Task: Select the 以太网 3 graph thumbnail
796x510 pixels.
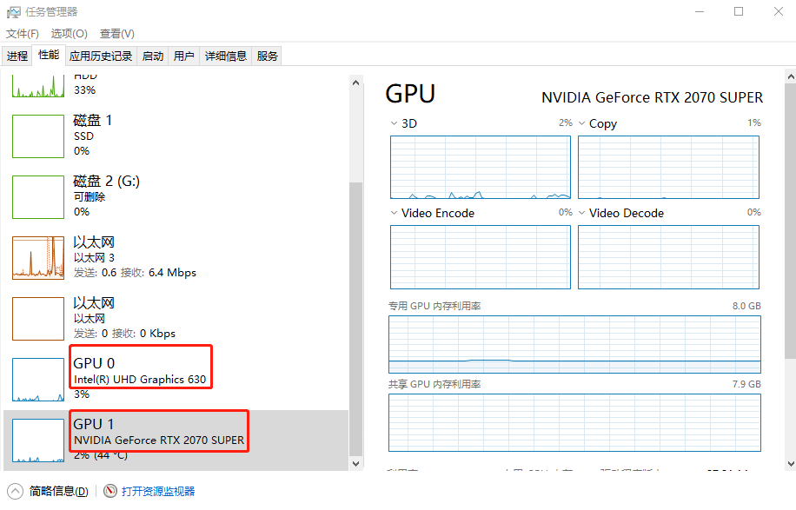Action: (x=38, y=258)
